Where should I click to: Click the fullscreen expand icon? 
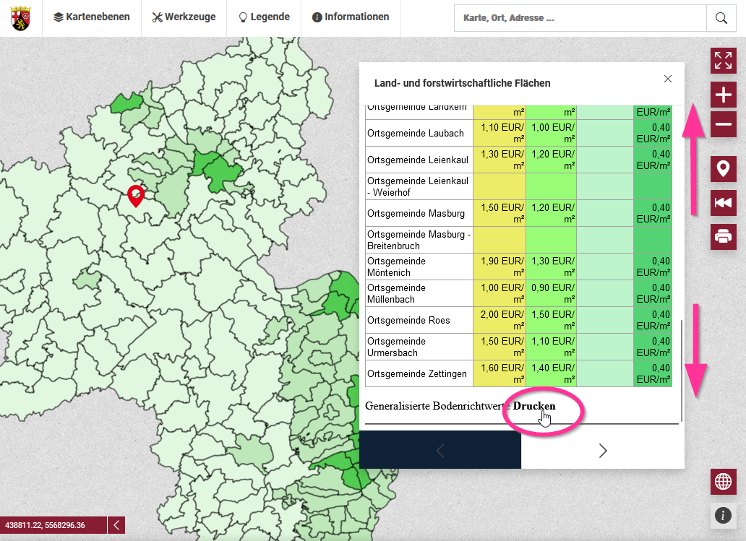pos(723,61)
